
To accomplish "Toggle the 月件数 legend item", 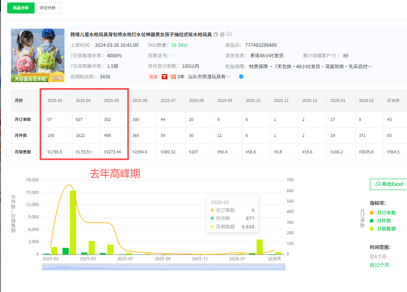I will (386, 220).
